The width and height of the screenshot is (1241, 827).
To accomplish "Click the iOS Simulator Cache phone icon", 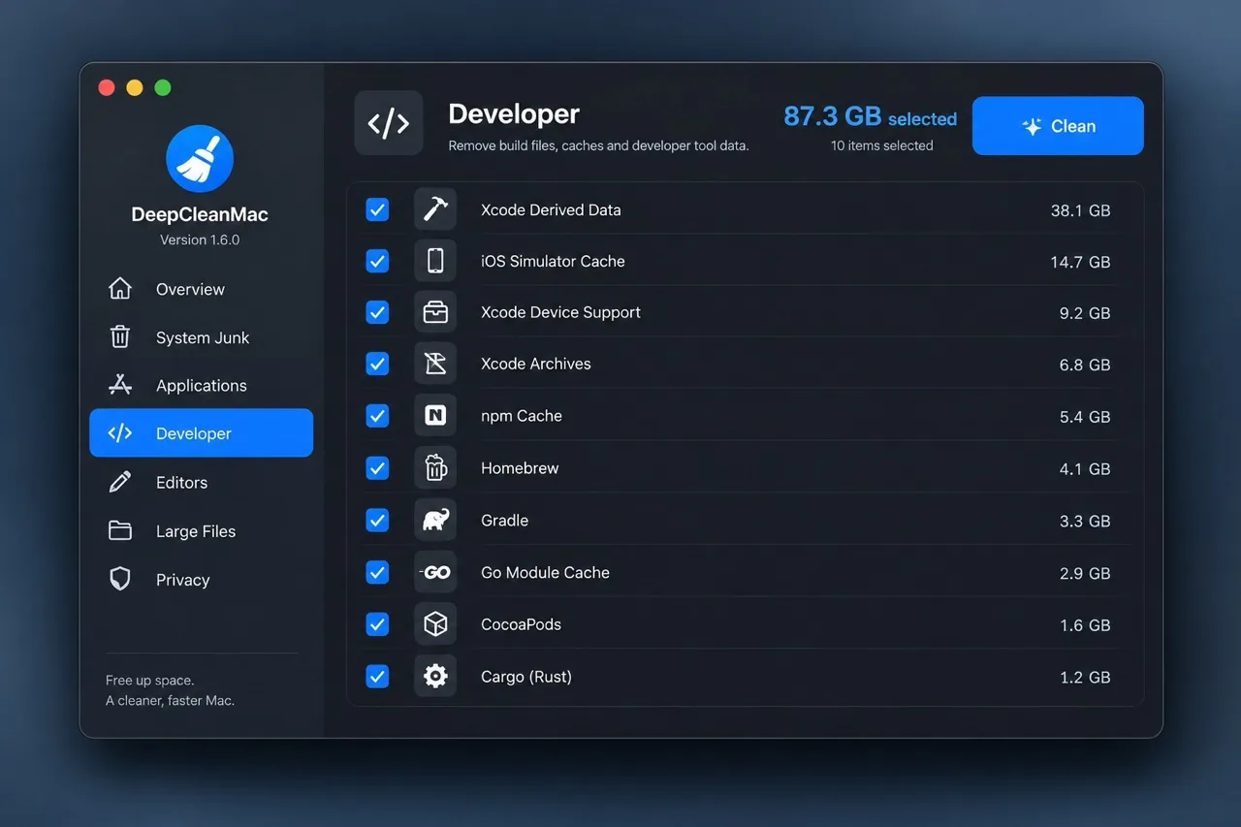I will tap(435, 261).
